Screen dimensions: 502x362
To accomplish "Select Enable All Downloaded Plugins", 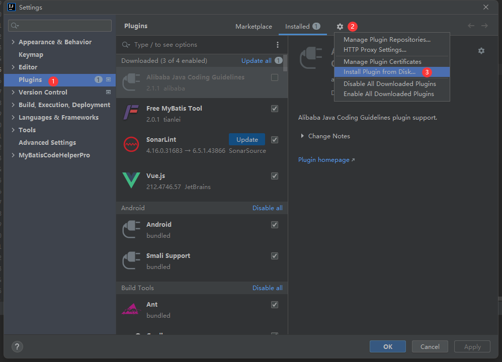I will 392,94.
